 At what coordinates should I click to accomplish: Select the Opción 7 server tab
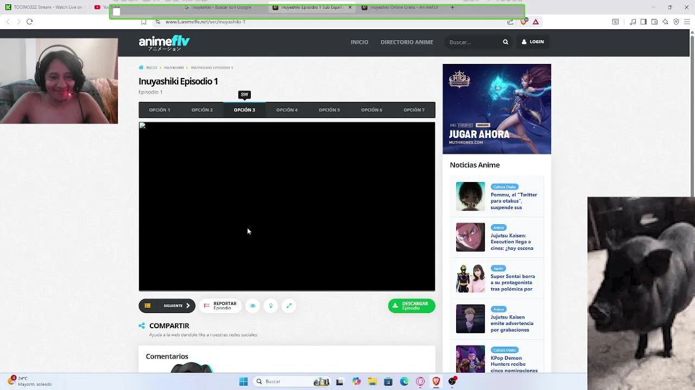point(414,110)
